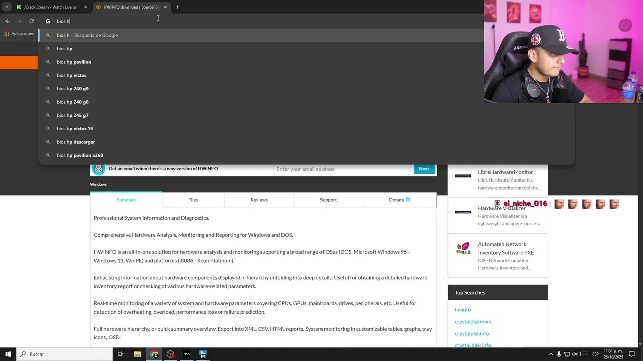Open Automated Network Inventory Software PXE link
Viewport: 643px width, 361px height.
pos(506,248)
